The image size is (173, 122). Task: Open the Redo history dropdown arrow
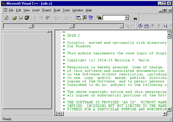pos(71,18)
